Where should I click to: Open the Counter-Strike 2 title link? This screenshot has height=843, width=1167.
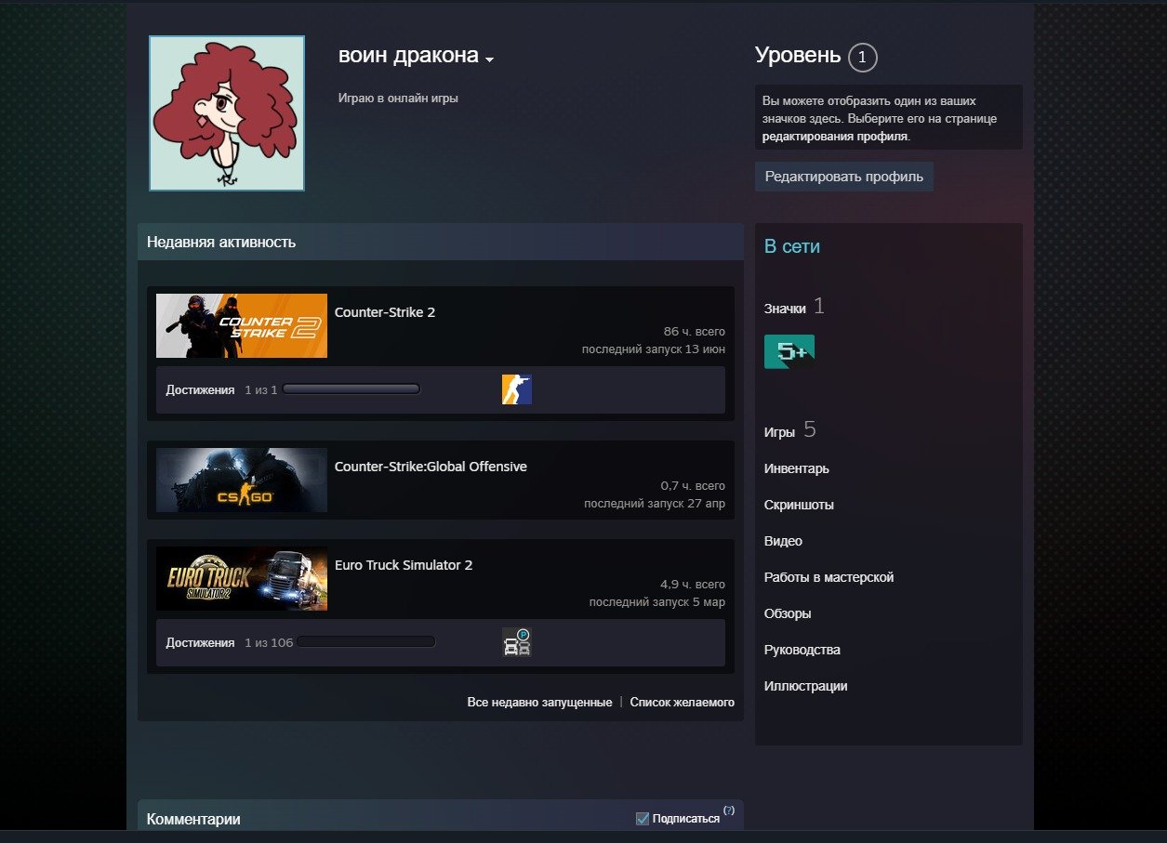(x=385, y=312)
